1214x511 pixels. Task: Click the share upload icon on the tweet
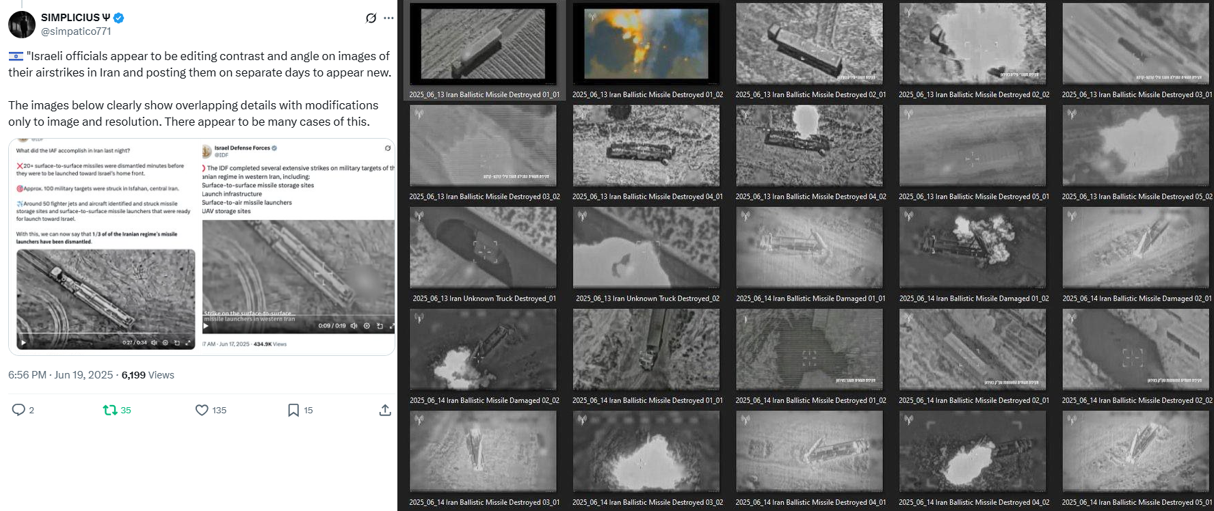[x=385, y=410]
